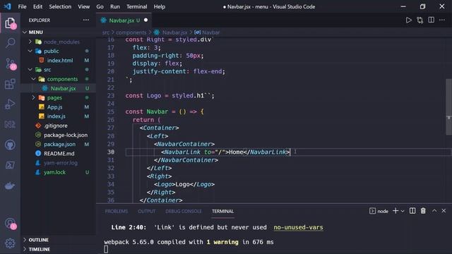Expand the node_modules folder

(x=30, y=42)
